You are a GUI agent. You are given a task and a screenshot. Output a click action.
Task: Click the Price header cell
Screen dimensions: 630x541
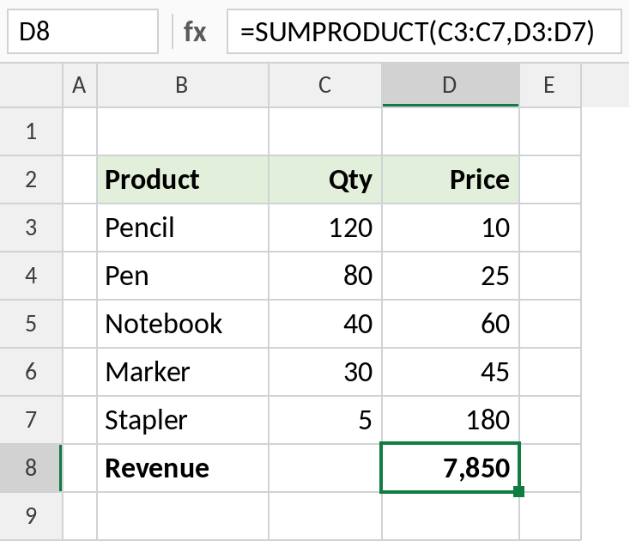[451, 179]
